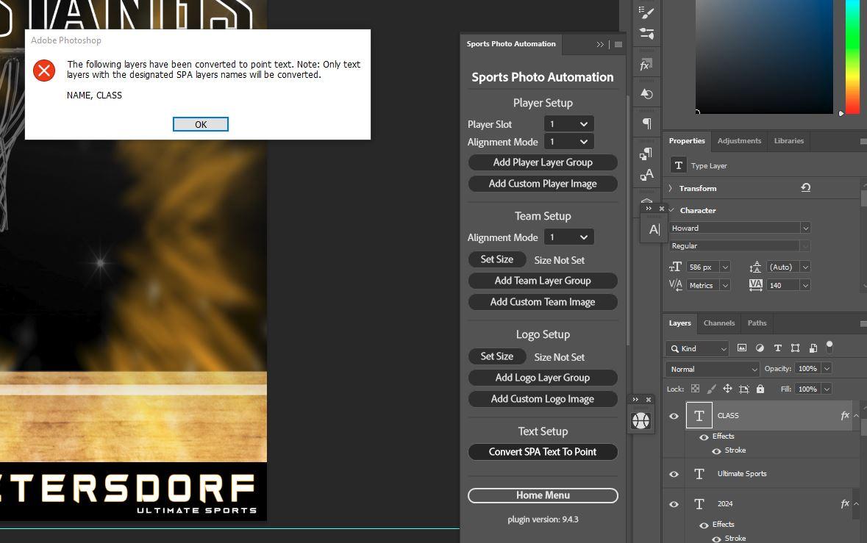867x543 pixels.
Task: Open the Styles fx panel icon
Action: point(646,65)
